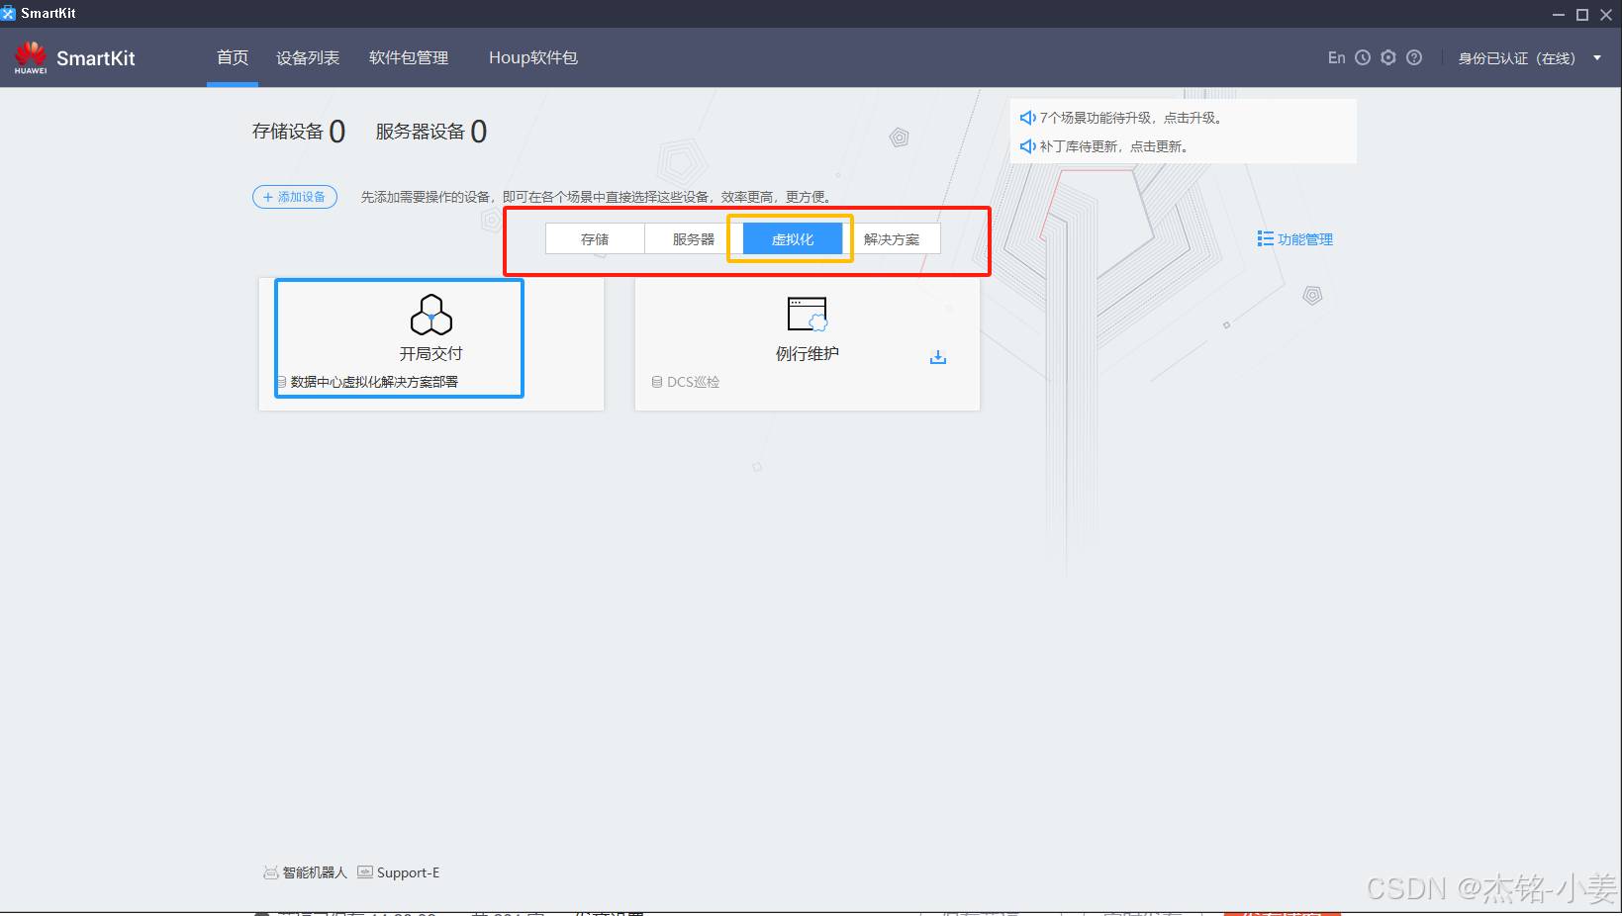Image resolution: width=1622 pixels, height=916 pixels.
Task: Click the 例行维护 label
Action: (x=808, y=353)
